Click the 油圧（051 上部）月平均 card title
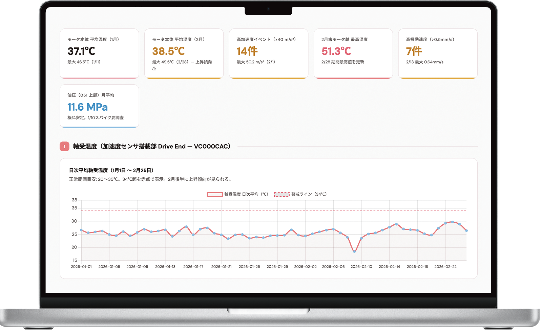This screenshot has width=542, height=330. [91, 95]
